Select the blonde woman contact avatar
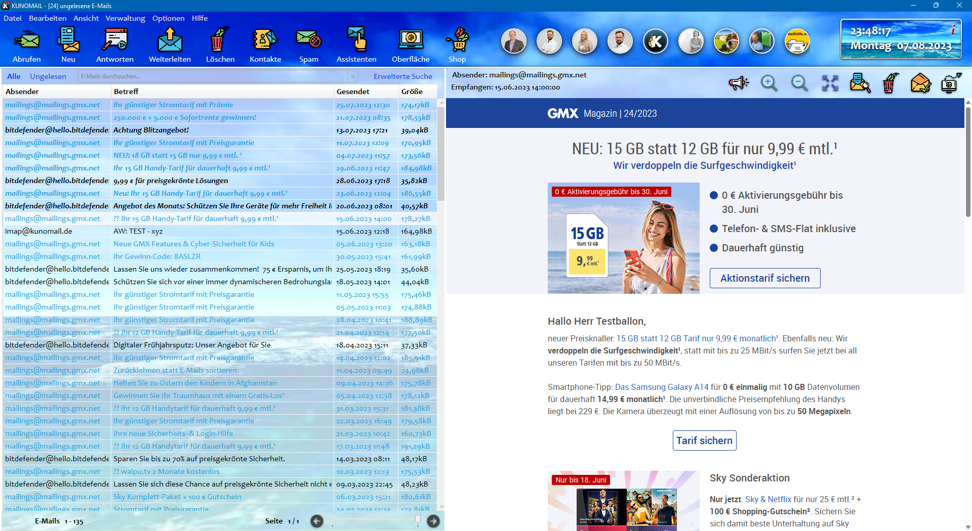The image size is (972, 531). 585,41
